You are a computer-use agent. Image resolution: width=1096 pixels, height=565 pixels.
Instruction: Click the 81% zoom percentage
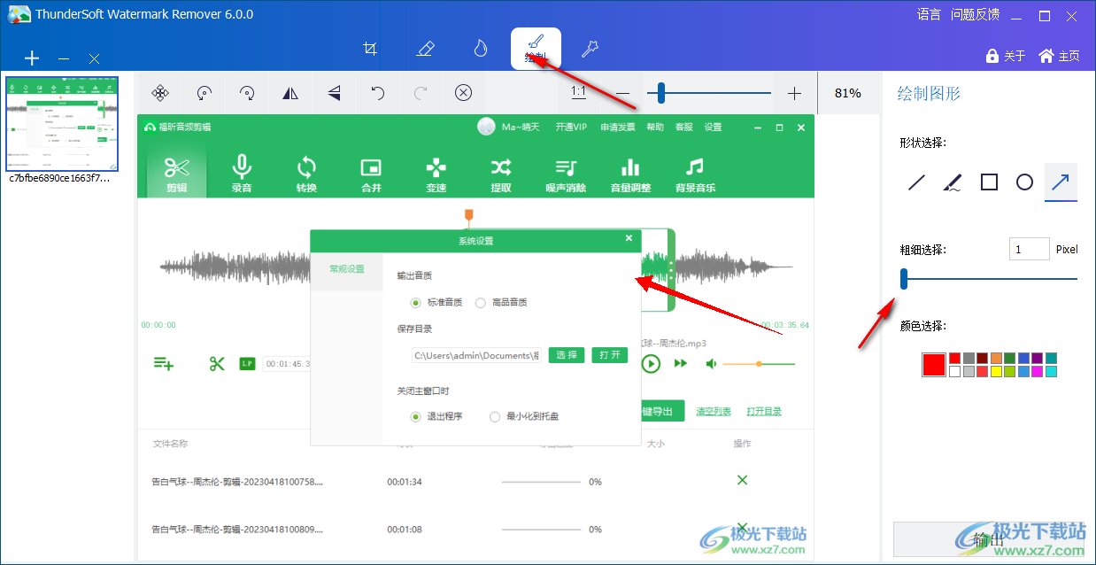tap(848, 93)
